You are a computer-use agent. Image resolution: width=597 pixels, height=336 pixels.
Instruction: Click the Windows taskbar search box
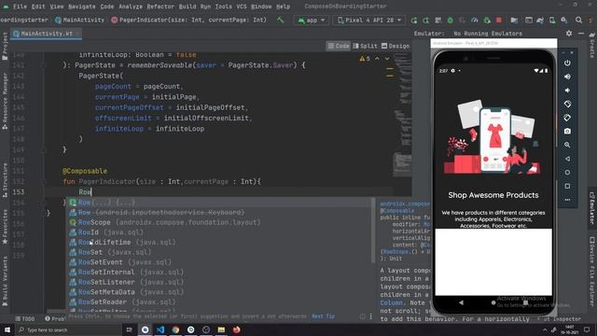point(68,329)
